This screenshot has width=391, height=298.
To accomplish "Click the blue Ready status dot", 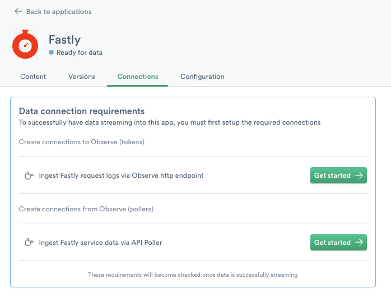I will [51, 53].
